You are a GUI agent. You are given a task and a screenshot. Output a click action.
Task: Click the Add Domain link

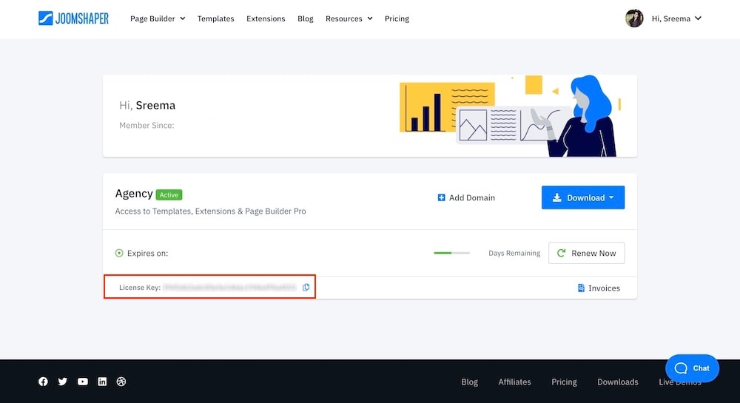466,197
